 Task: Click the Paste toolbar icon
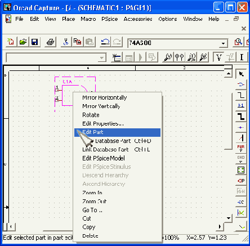(90, 42)
